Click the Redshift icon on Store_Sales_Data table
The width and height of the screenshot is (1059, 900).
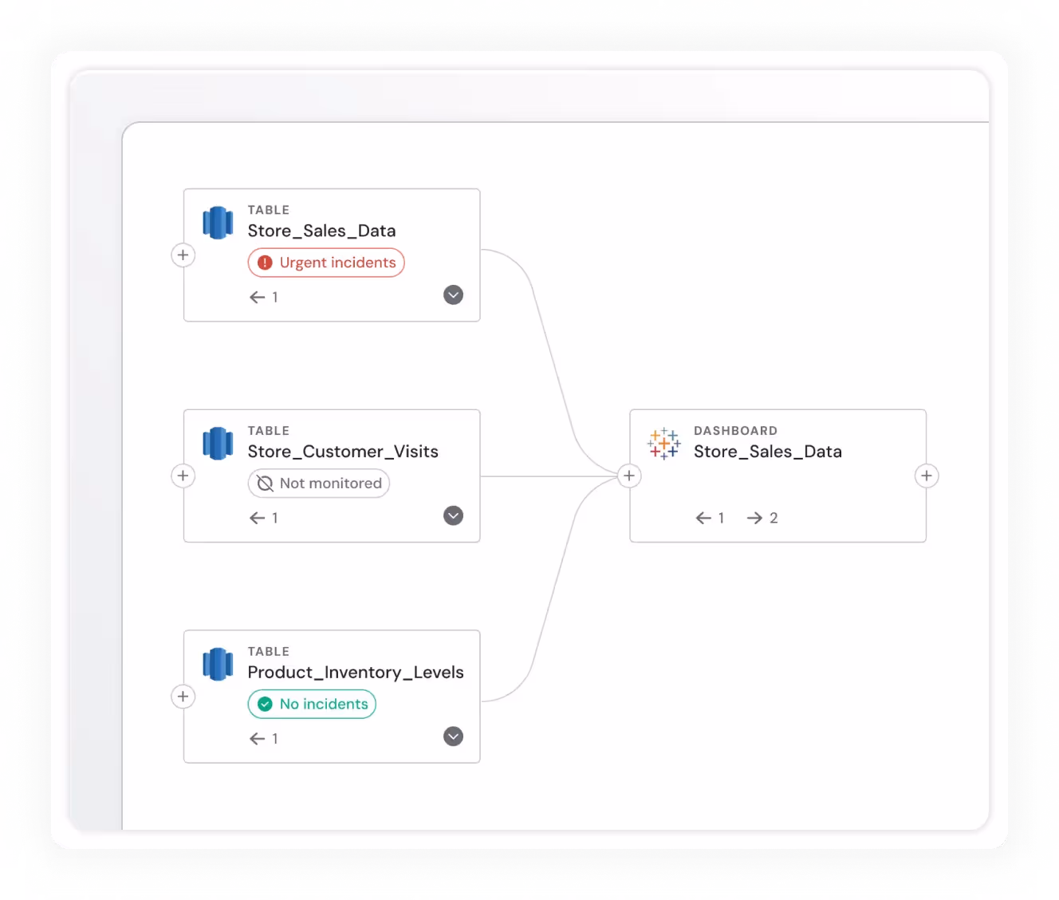pos(218,223)
